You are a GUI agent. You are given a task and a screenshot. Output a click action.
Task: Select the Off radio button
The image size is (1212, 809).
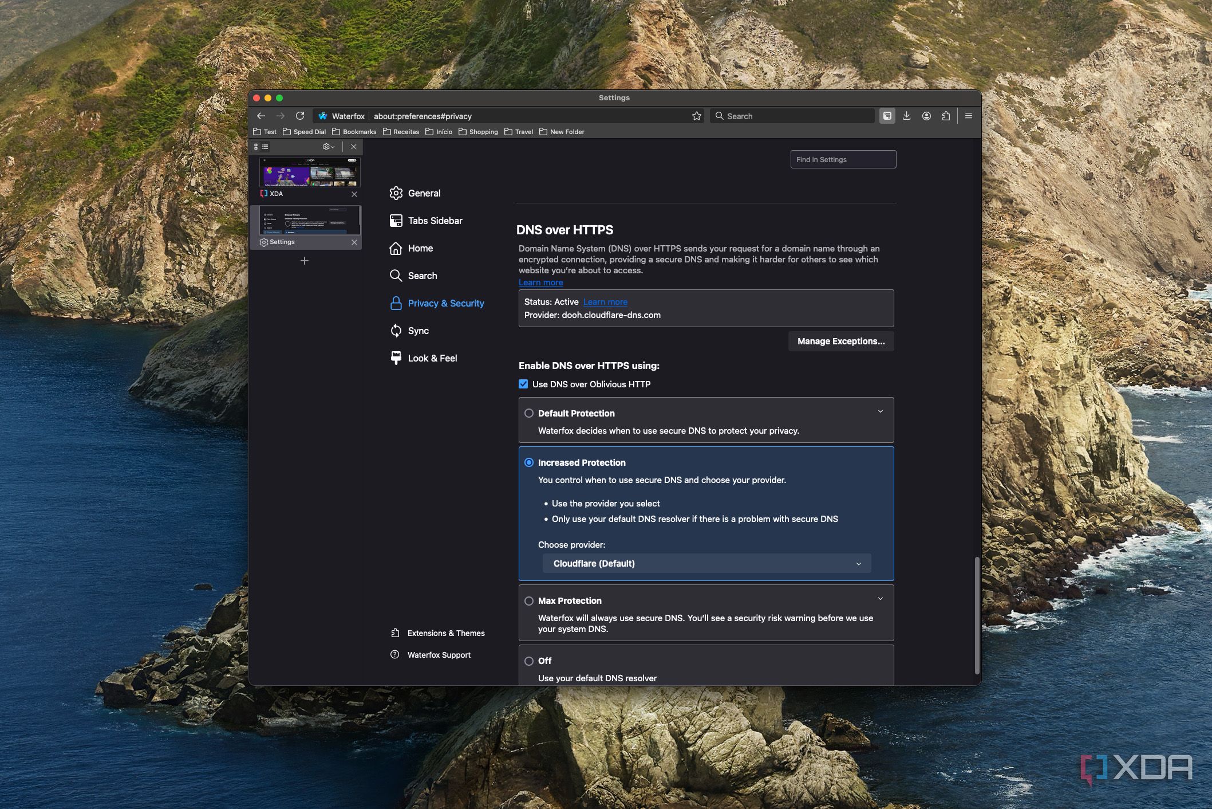click(529, 661)
